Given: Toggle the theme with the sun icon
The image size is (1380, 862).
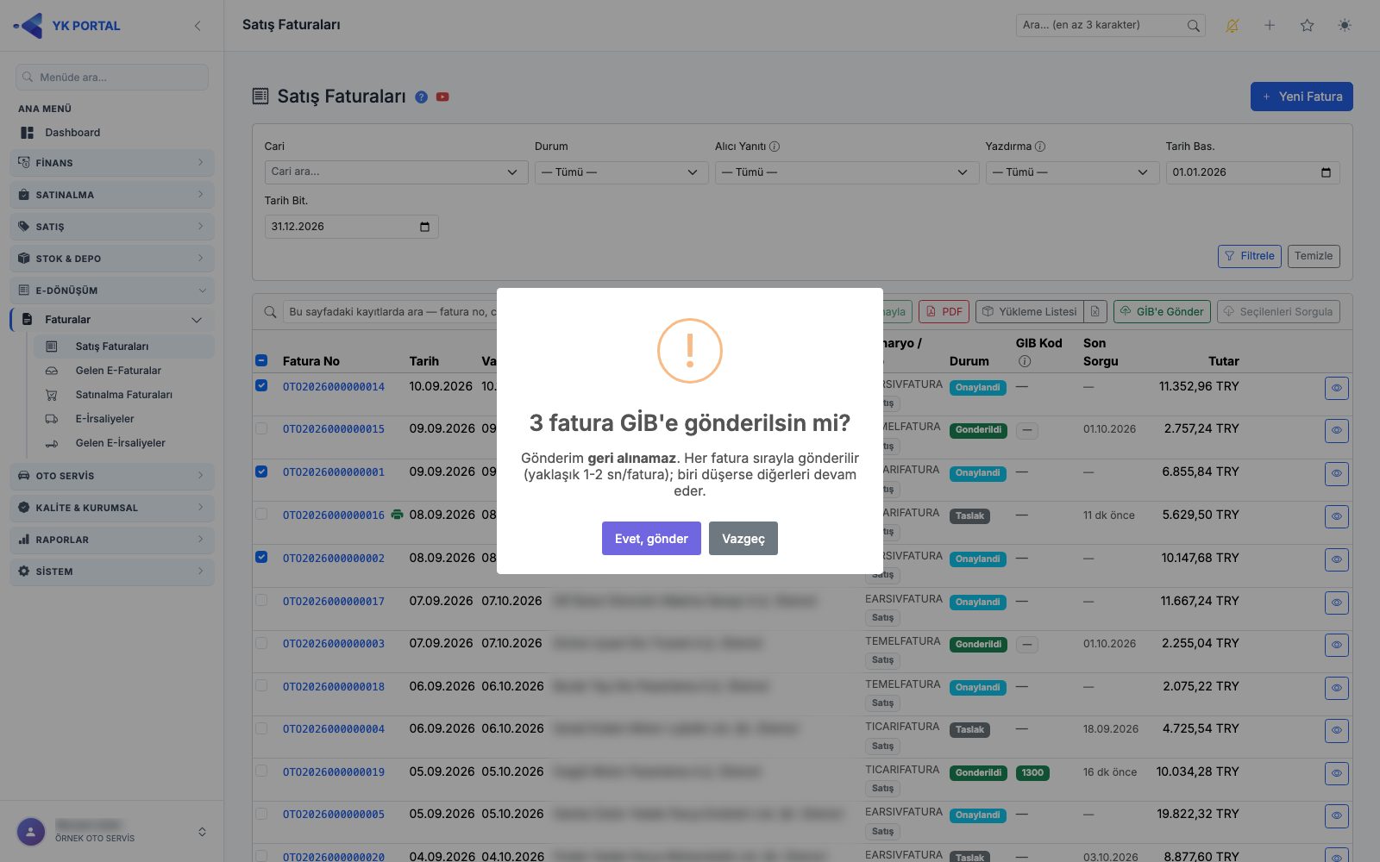Looking at the screenshot, I should tap(1345, 25).
